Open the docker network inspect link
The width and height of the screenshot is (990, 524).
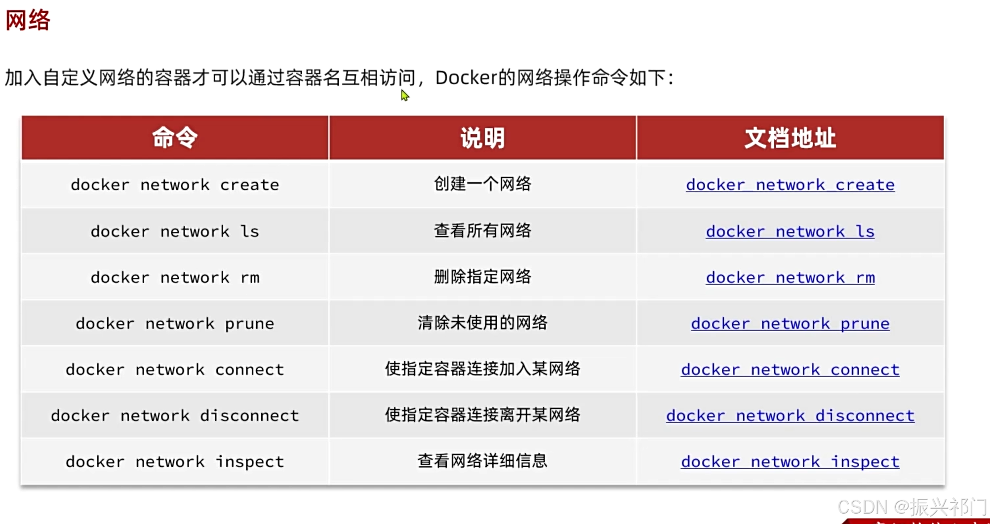(x=790, y=462)
